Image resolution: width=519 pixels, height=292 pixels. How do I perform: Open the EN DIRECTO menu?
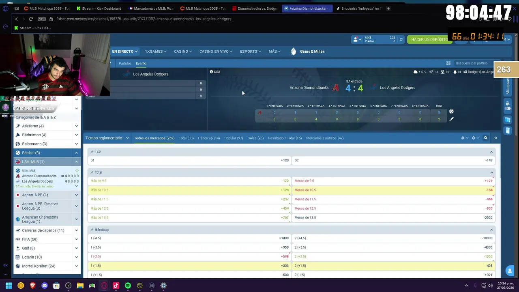125,52
